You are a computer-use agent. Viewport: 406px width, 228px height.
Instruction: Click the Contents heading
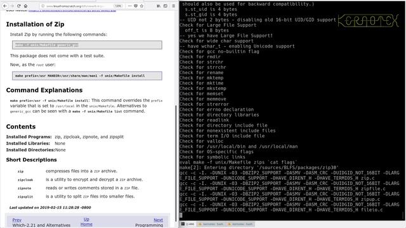pyautogui.click(x=21, y=127)
